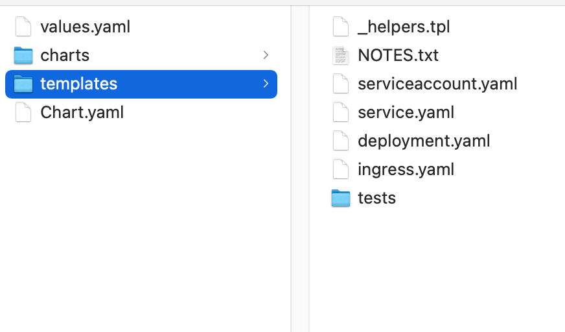
Task: Select the deployment.yaml file name
Action: pos(424,141)
